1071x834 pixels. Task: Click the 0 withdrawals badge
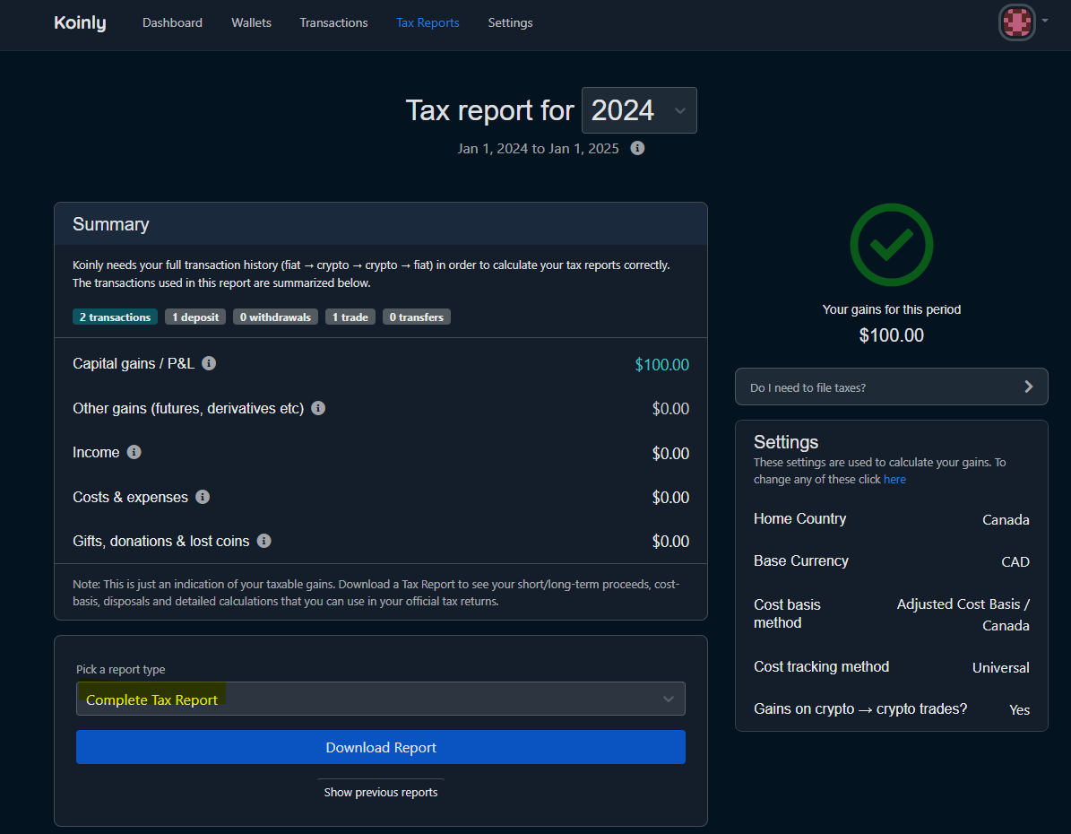click(275, 317)
